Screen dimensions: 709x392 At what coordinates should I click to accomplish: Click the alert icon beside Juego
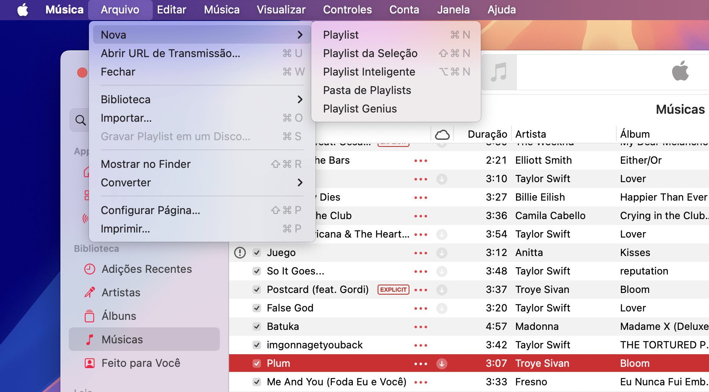point(240,253)
